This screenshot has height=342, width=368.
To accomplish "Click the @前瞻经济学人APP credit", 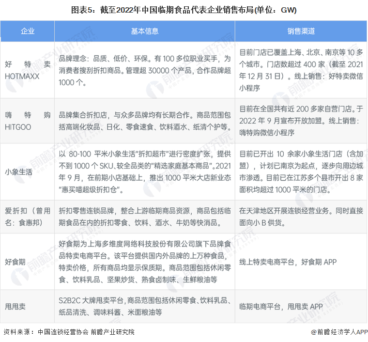I will click(339, 332).
